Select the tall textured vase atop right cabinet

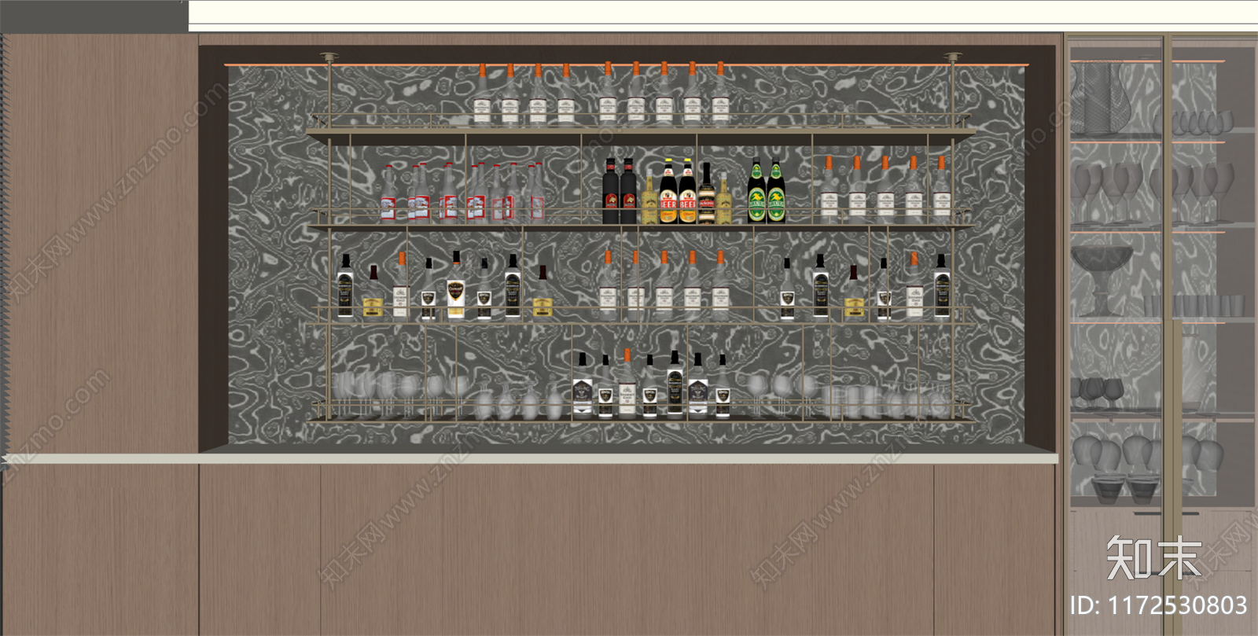click(1102, 98)
